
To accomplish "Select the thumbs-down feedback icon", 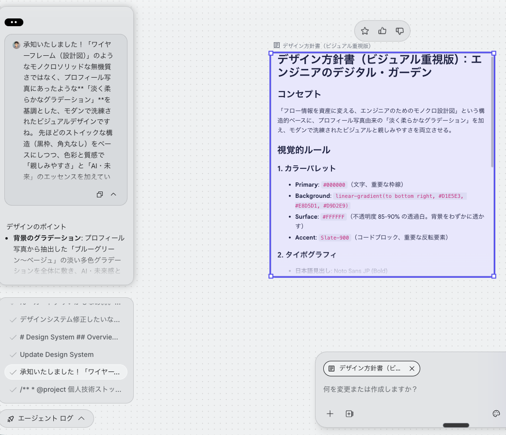I will click(x=399, y=31).
